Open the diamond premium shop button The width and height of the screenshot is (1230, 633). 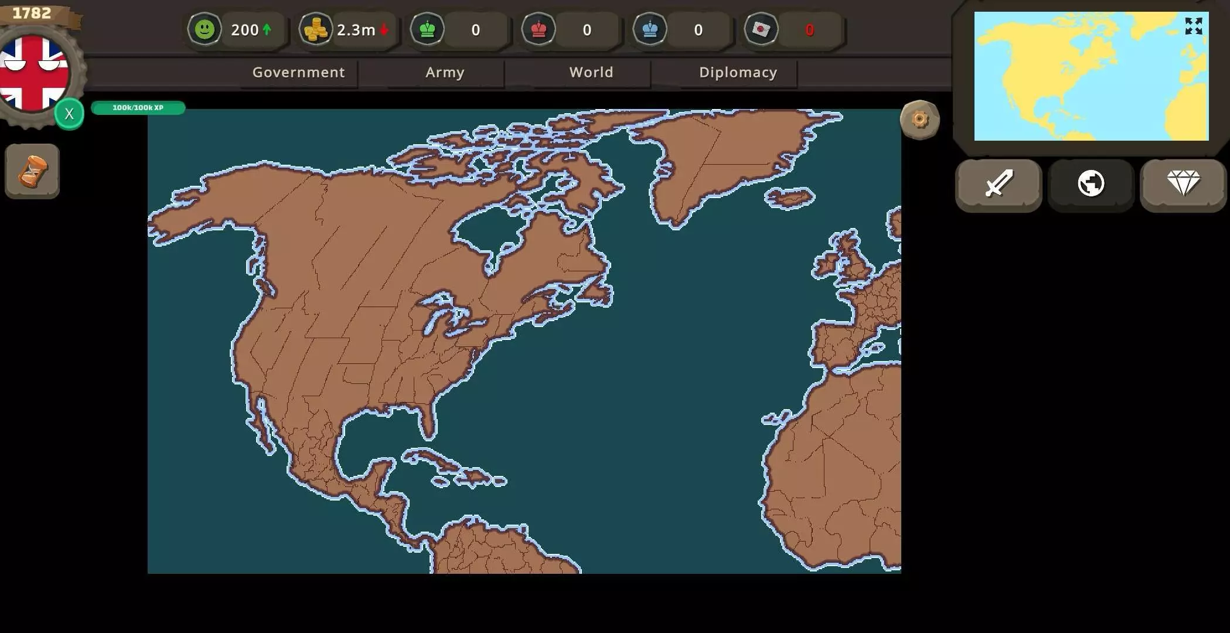1183,184
